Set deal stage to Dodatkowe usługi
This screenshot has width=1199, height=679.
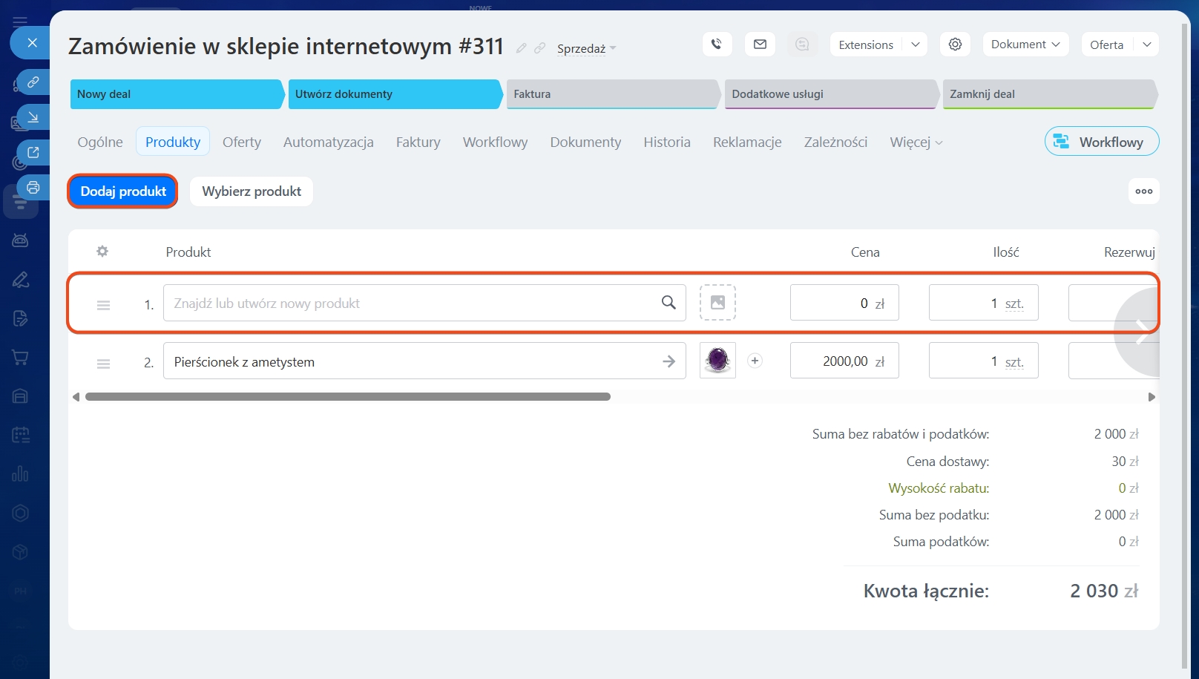coord(829,94)
